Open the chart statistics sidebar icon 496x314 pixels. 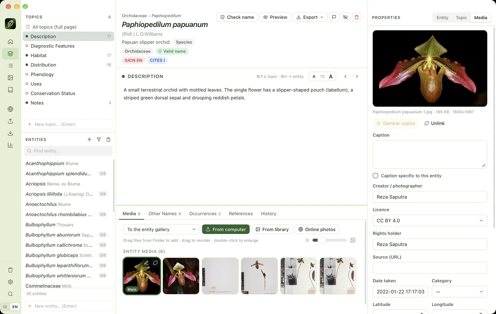click(x=10, y=145)
